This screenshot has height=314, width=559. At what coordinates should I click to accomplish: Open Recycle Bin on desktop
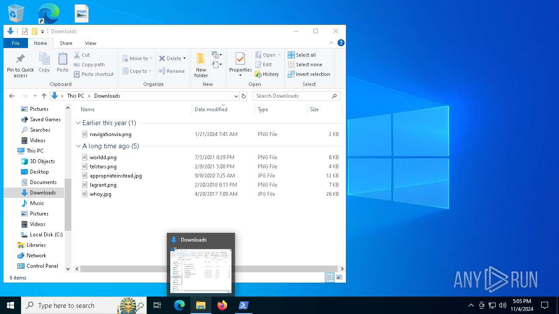(x=16, y=14)
